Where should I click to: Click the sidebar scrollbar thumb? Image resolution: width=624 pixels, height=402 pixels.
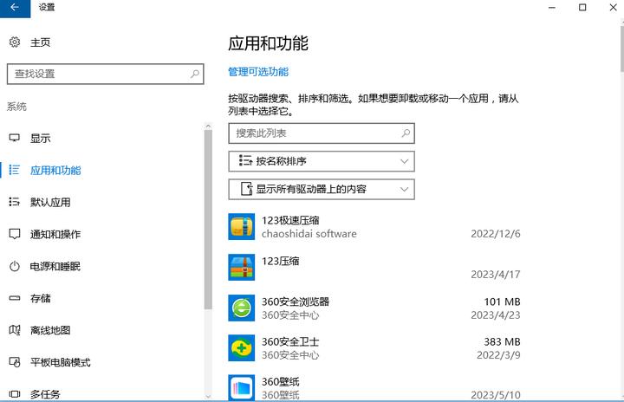click(208, 220)
